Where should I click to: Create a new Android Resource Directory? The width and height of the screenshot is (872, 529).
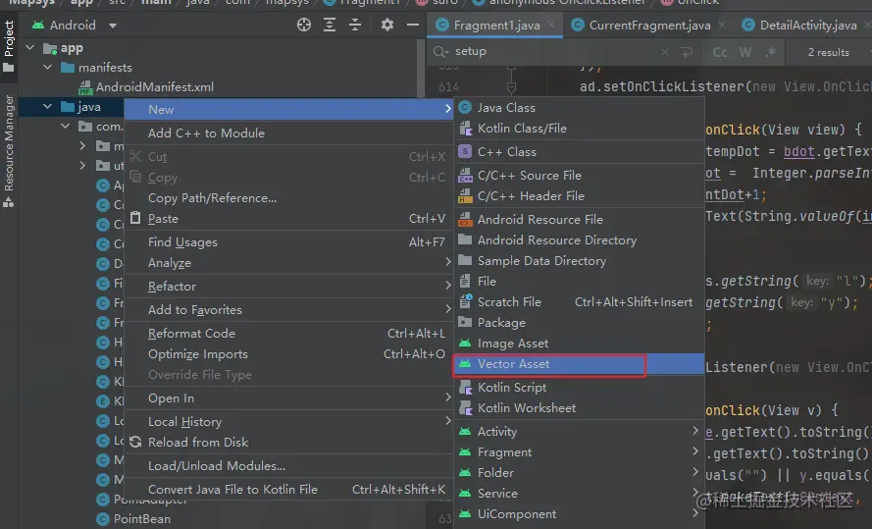580,239
